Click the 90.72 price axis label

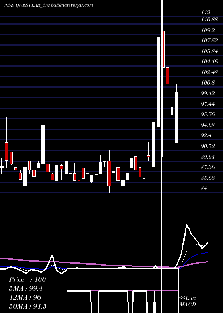208,146
